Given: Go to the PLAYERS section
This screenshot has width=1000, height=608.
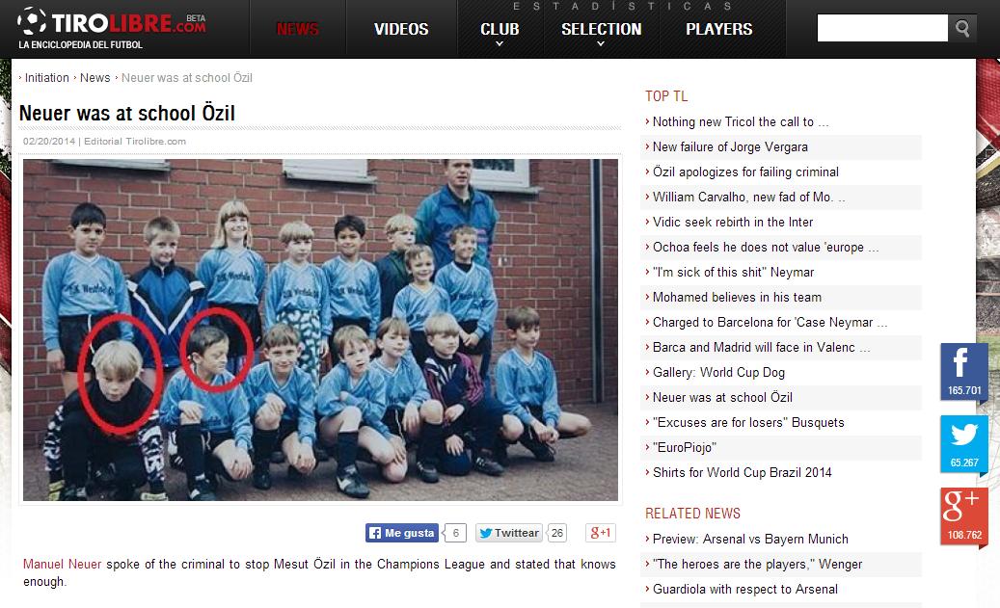Looking at the screenshot, I should click(718, 29).
